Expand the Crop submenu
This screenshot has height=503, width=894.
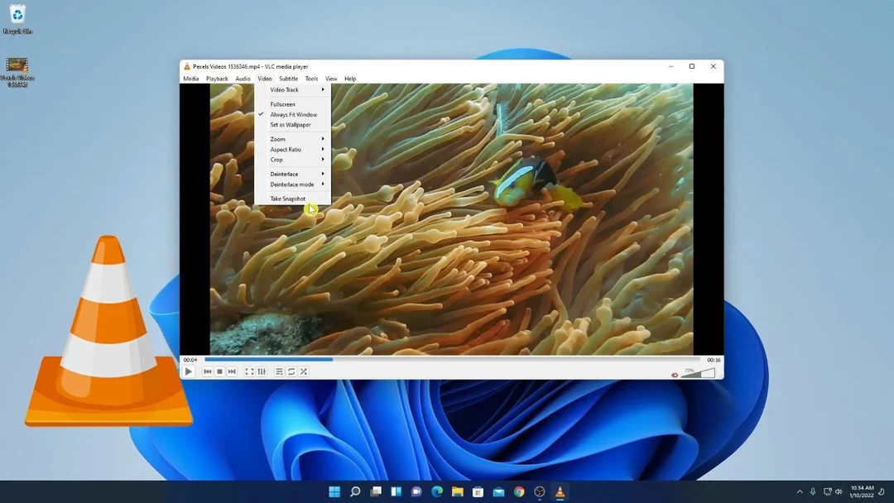[292, 160]
